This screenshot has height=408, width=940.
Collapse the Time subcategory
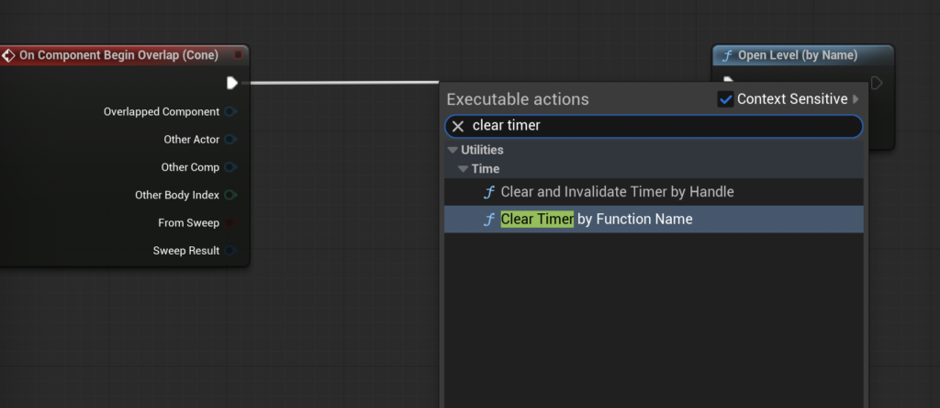click(x=463, y=169)
